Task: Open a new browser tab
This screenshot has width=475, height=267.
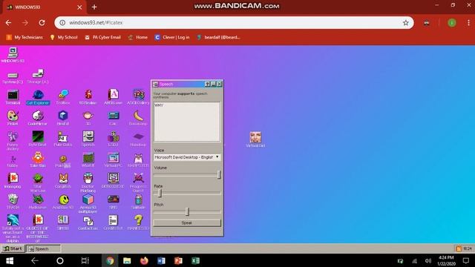Action: 94,7
